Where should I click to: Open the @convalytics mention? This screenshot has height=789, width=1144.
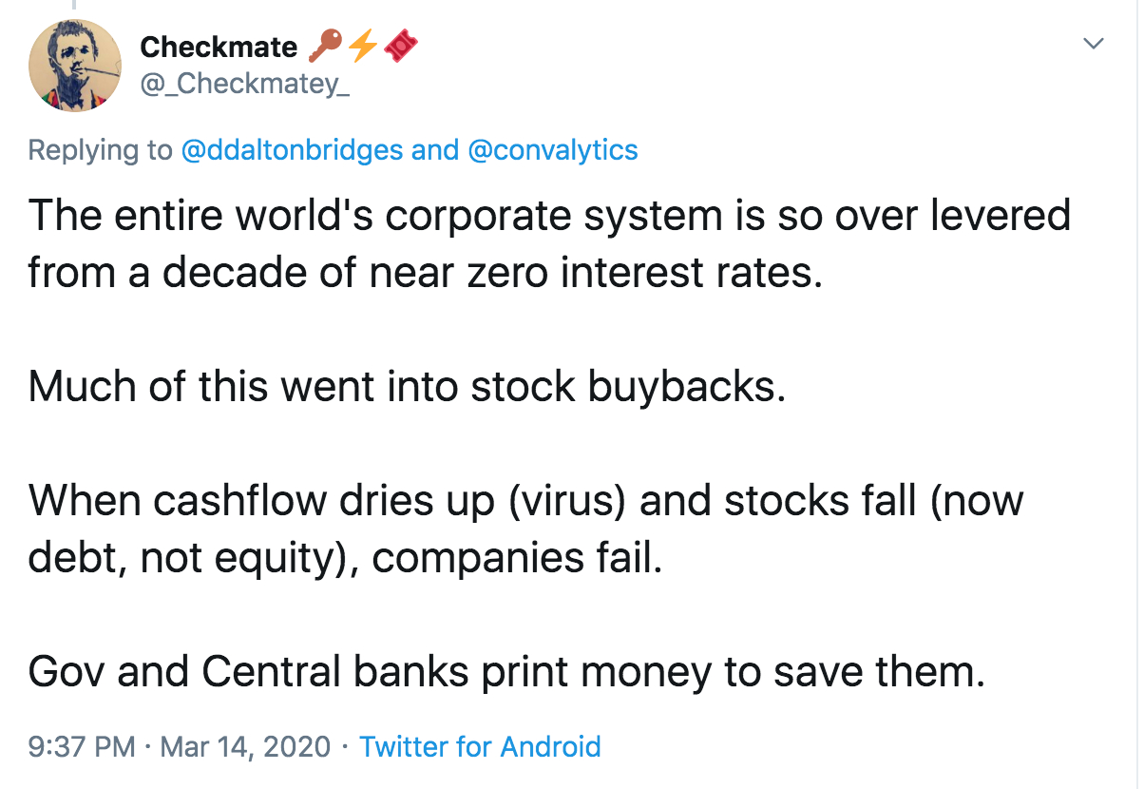pos(552,150)
